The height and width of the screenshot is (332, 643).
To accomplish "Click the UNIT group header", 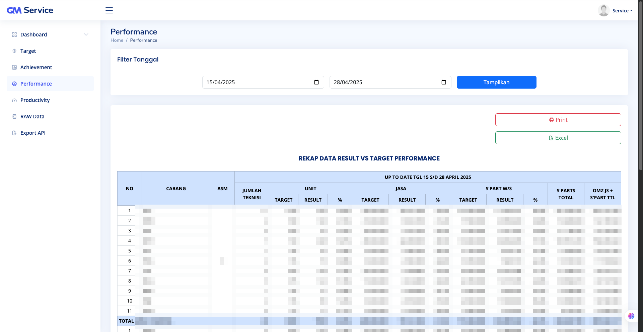I will (310, 189).
